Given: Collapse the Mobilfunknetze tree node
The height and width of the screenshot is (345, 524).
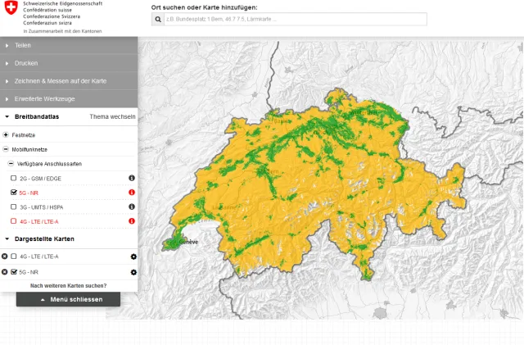Looking at the screenshot, I should (x=6, y=149).
